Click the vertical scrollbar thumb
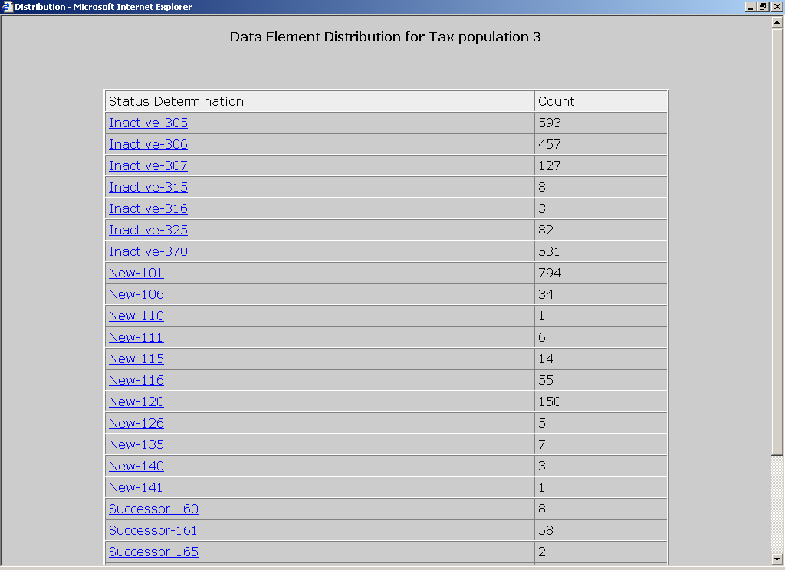Image resolution: width=785 pixels, height=570 pixels. coord(777,241)
